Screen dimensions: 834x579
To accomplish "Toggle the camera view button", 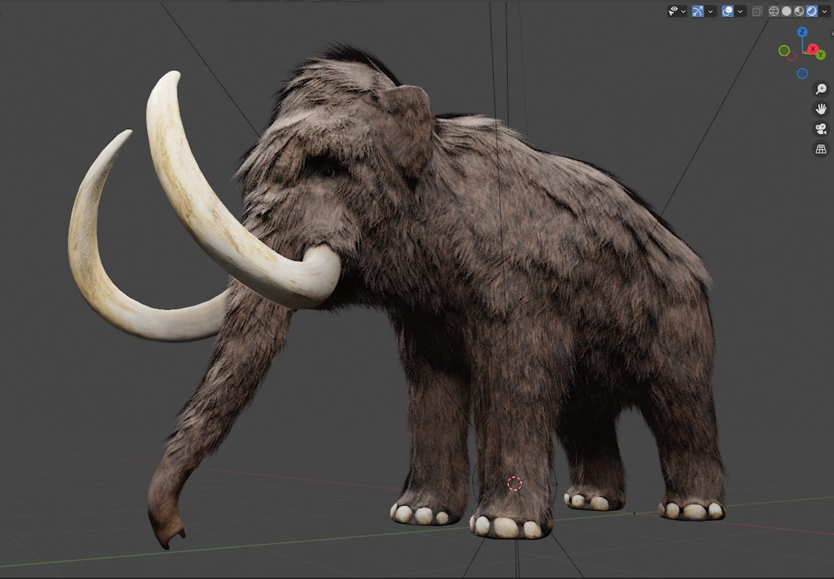I will coord(821,129).
